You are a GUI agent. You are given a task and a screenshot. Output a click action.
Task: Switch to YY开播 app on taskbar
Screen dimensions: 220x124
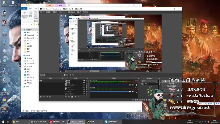point(94,122)
